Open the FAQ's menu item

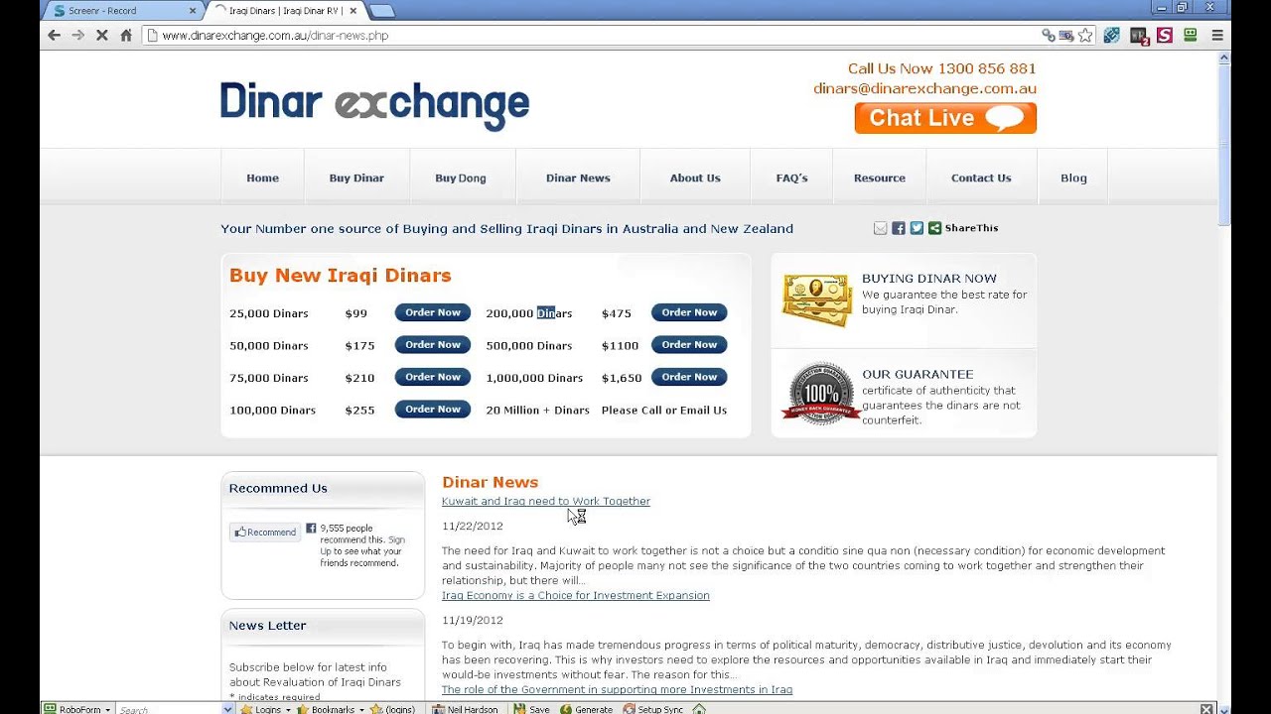click(x=791, y=178)
